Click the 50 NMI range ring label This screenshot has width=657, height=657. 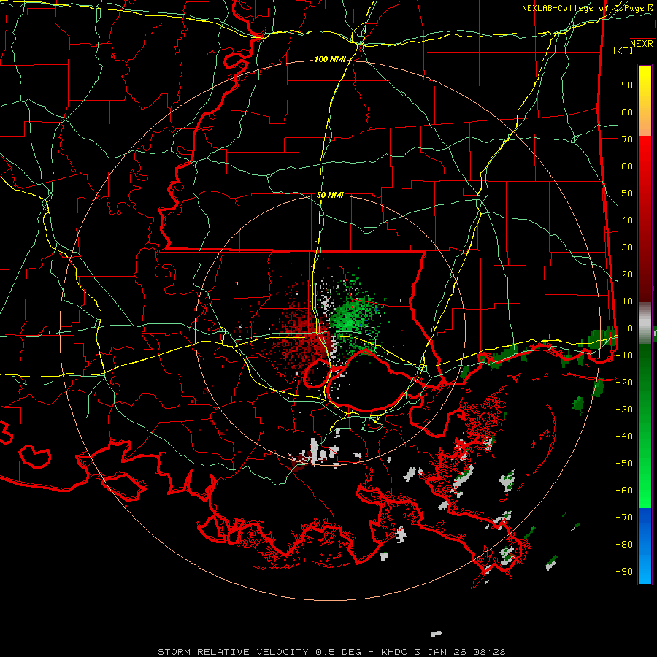(330, 195)
